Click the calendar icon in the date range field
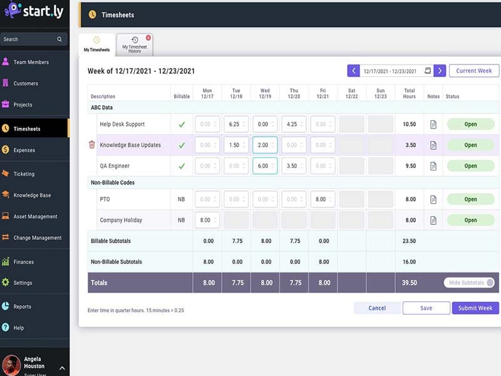Screen dimensions: 501x376 tap(428, 71)
